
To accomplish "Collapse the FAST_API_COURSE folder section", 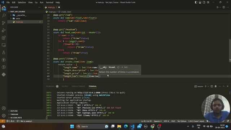I will 25,12.
